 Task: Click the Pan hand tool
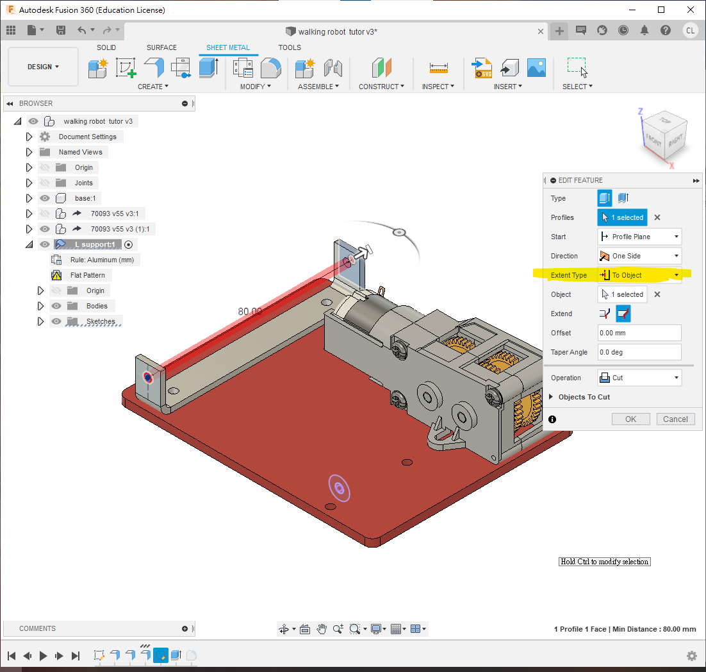[x=322, y=629]
